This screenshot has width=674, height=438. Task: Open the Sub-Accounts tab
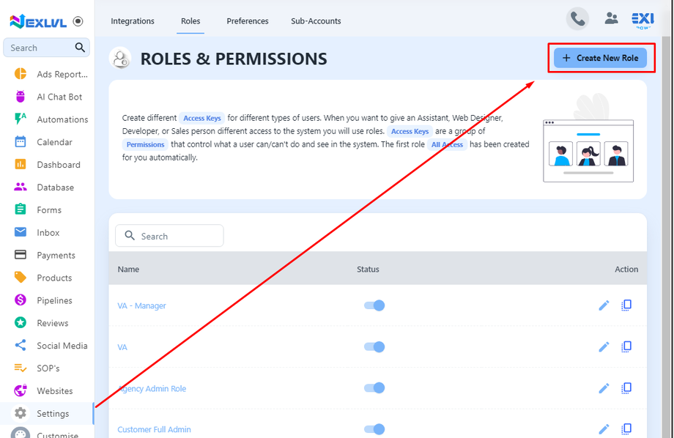click(x=316, y=21)
